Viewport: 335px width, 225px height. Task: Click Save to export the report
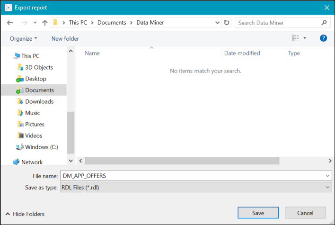(x=258, y=213)
